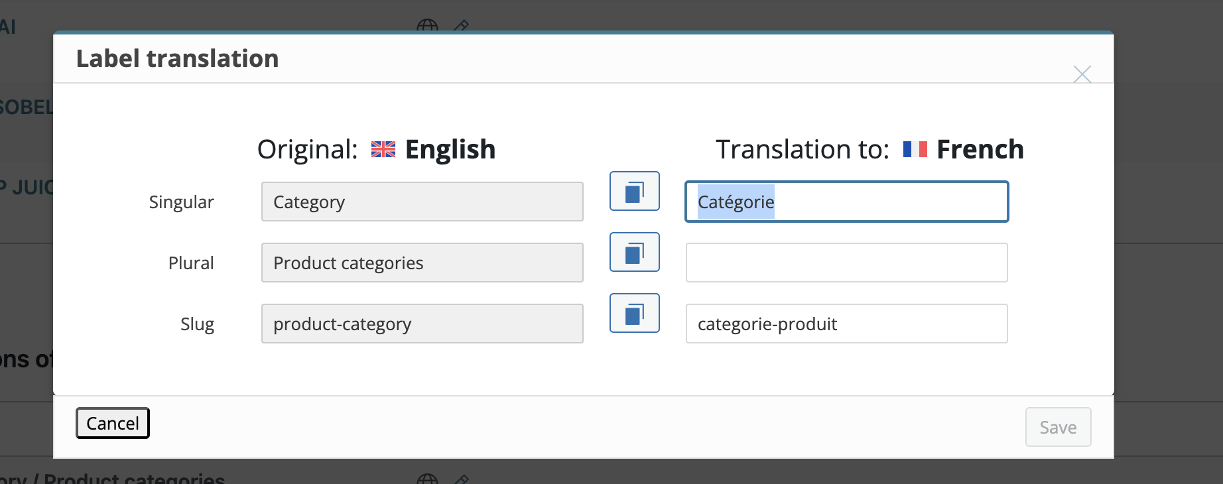Click the empty French Plural field
The image size is (1223, 484).
846,263
